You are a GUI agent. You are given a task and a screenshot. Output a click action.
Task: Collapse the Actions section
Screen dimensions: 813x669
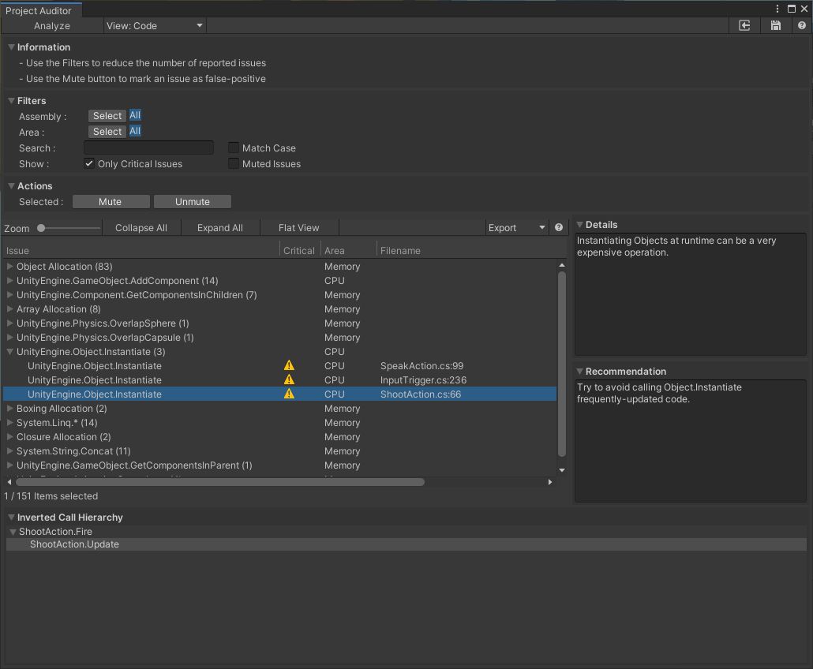click(11, 185)
